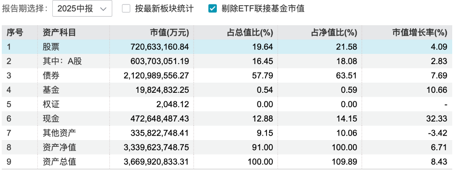Enable 按最新板块统计 checkbox
The image size is (454, 171).
(126, 9)
